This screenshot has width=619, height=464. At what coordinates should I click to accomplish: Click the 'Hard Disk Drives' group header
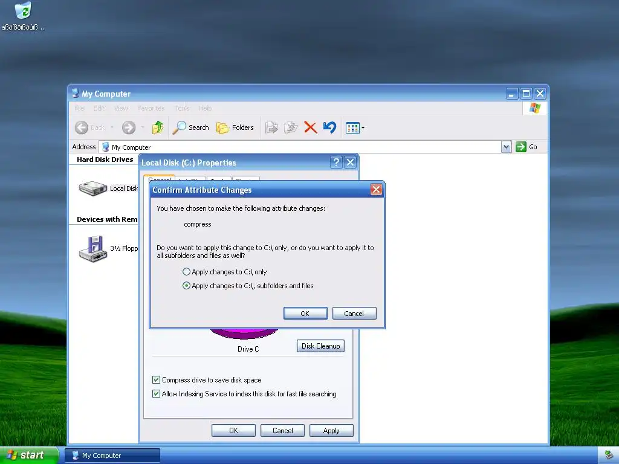point(105,159)
